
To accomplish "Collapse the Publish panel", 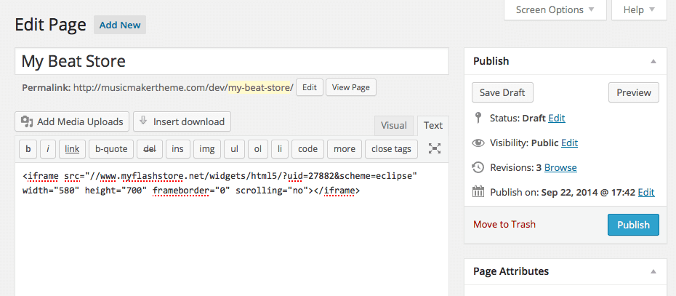I will pos(653,62).
